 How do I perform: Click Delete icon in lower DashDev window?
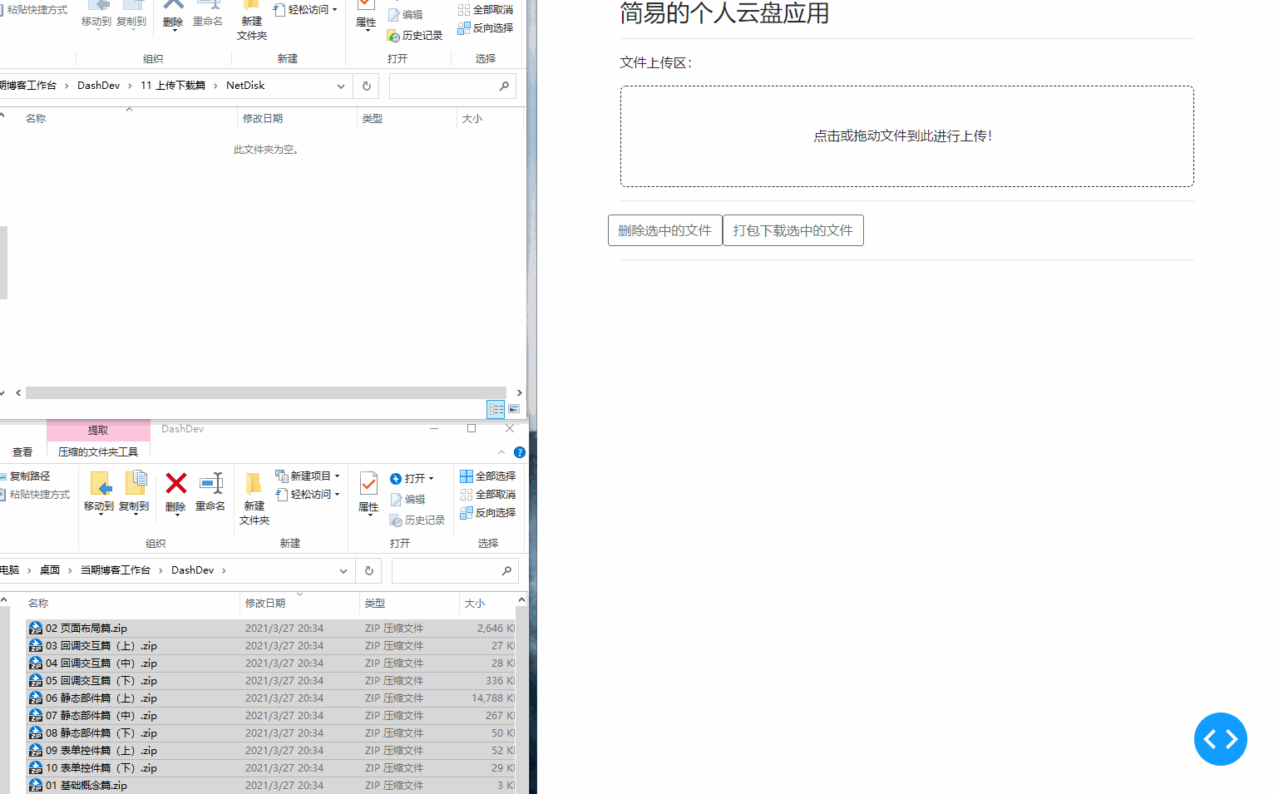(x=175, y=483)
